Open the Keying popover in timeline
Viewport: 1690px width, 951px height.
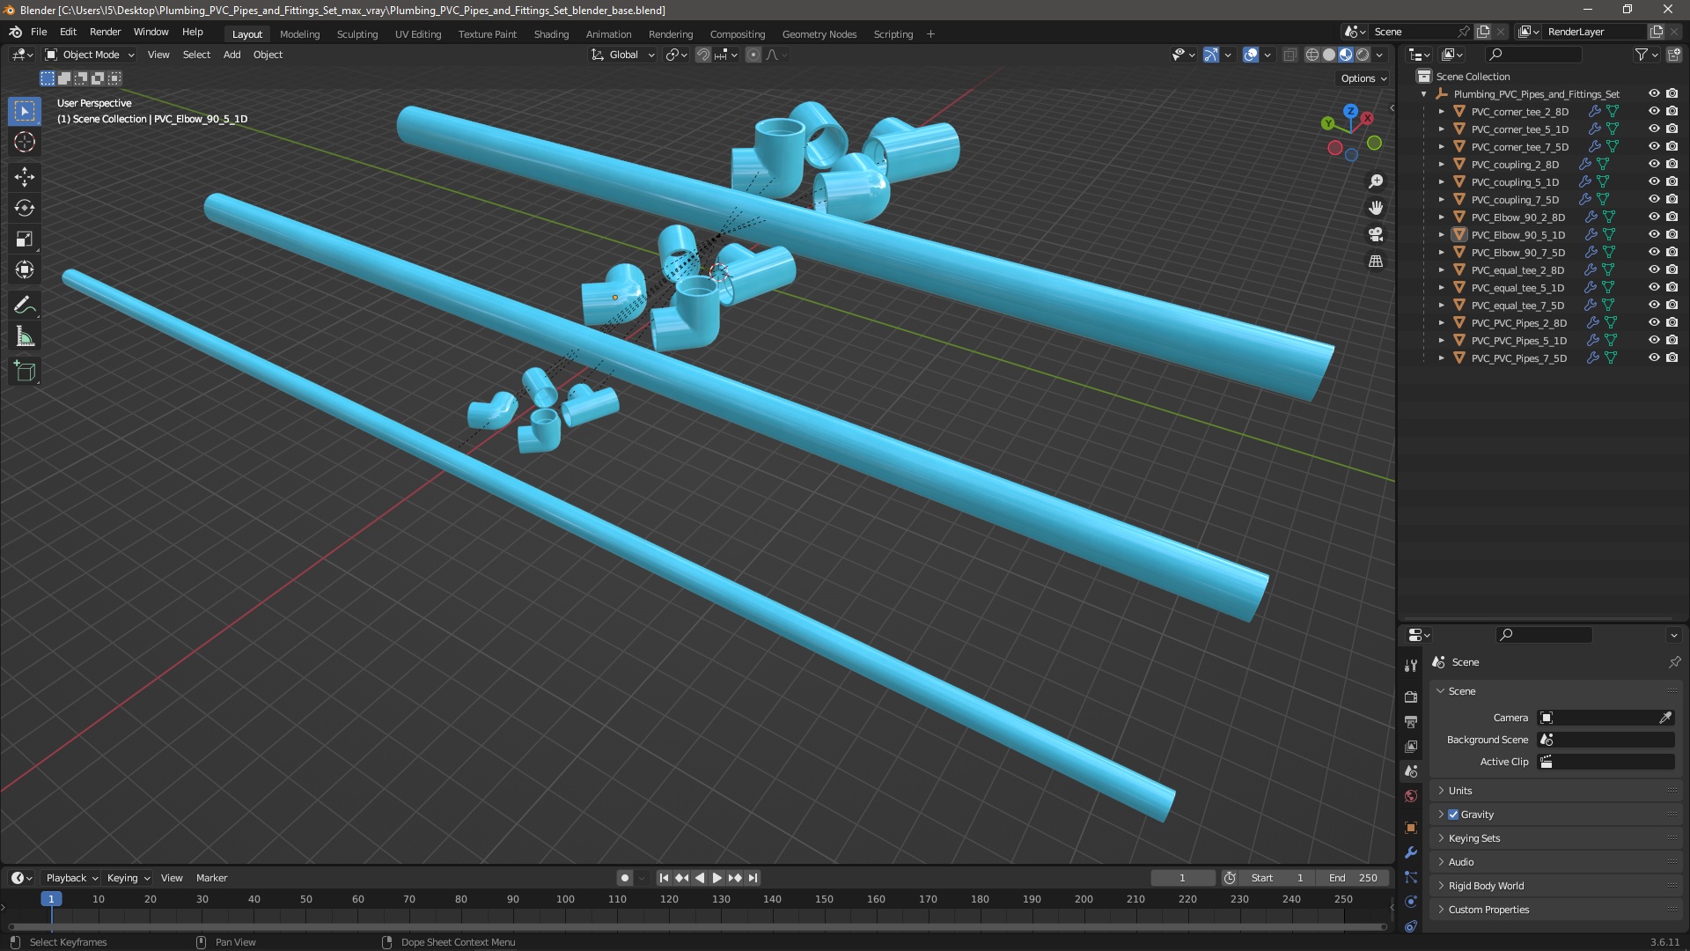coord(128,878)
